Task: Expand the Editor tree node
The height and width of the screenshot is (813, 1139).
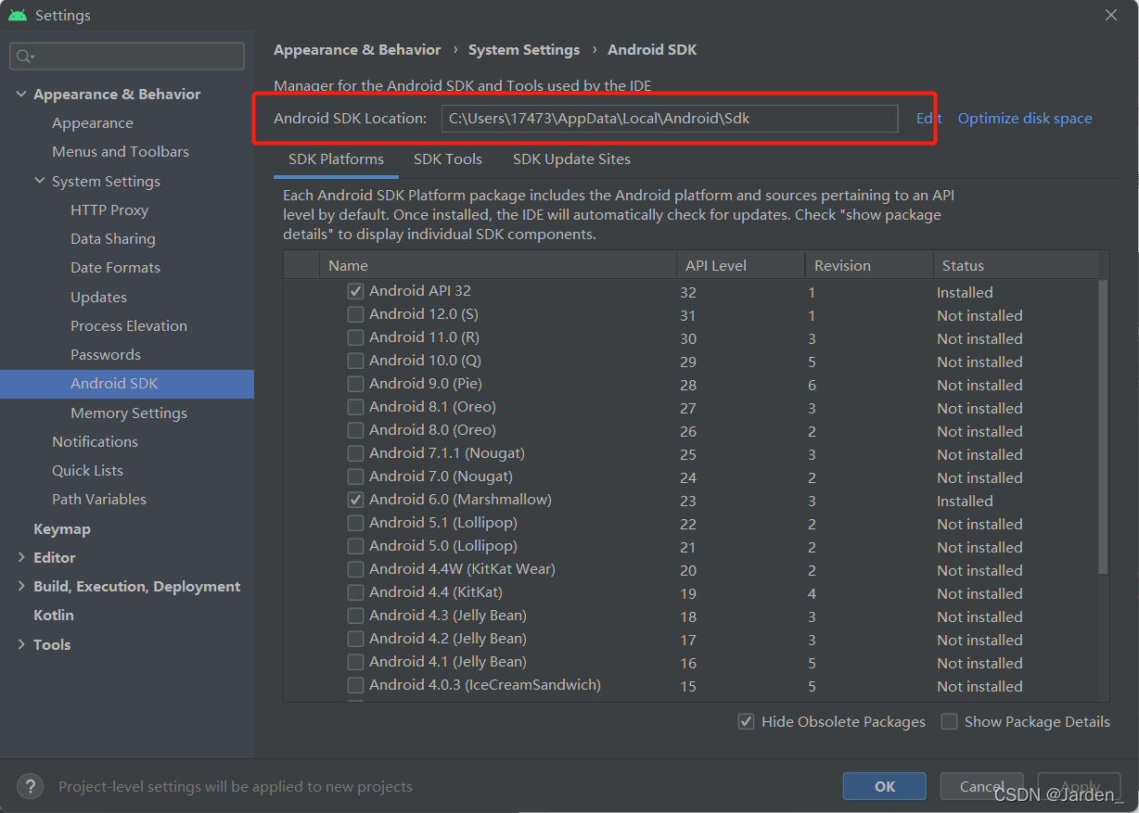Action: pyautogui.click(x=21, y=557)
